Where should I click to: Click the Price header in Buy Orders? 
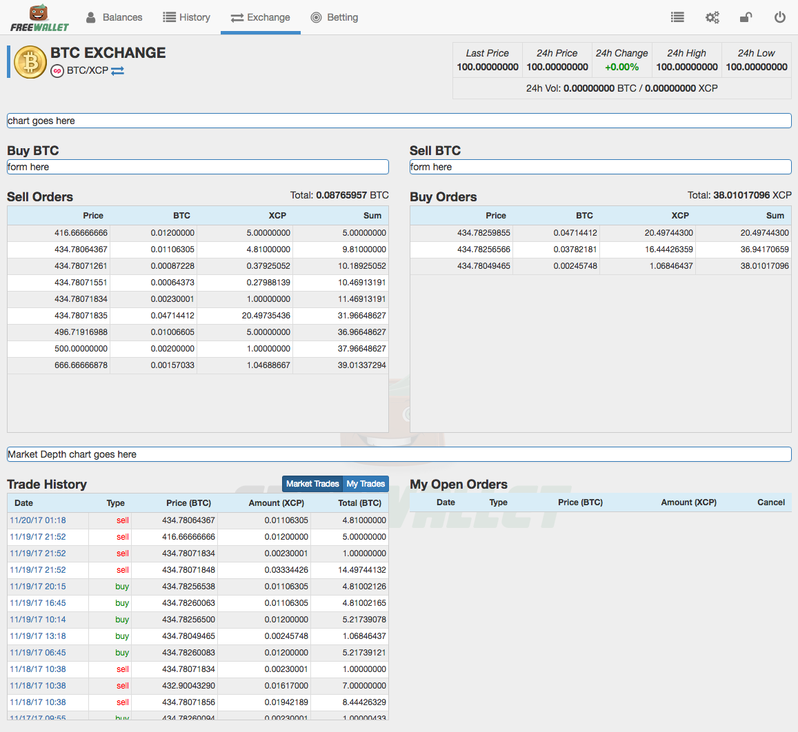(496, 216)
